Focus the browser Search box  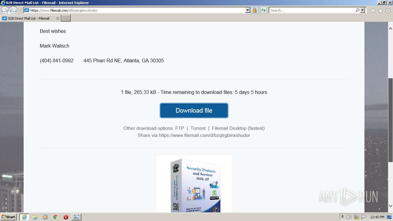point(312,10)
